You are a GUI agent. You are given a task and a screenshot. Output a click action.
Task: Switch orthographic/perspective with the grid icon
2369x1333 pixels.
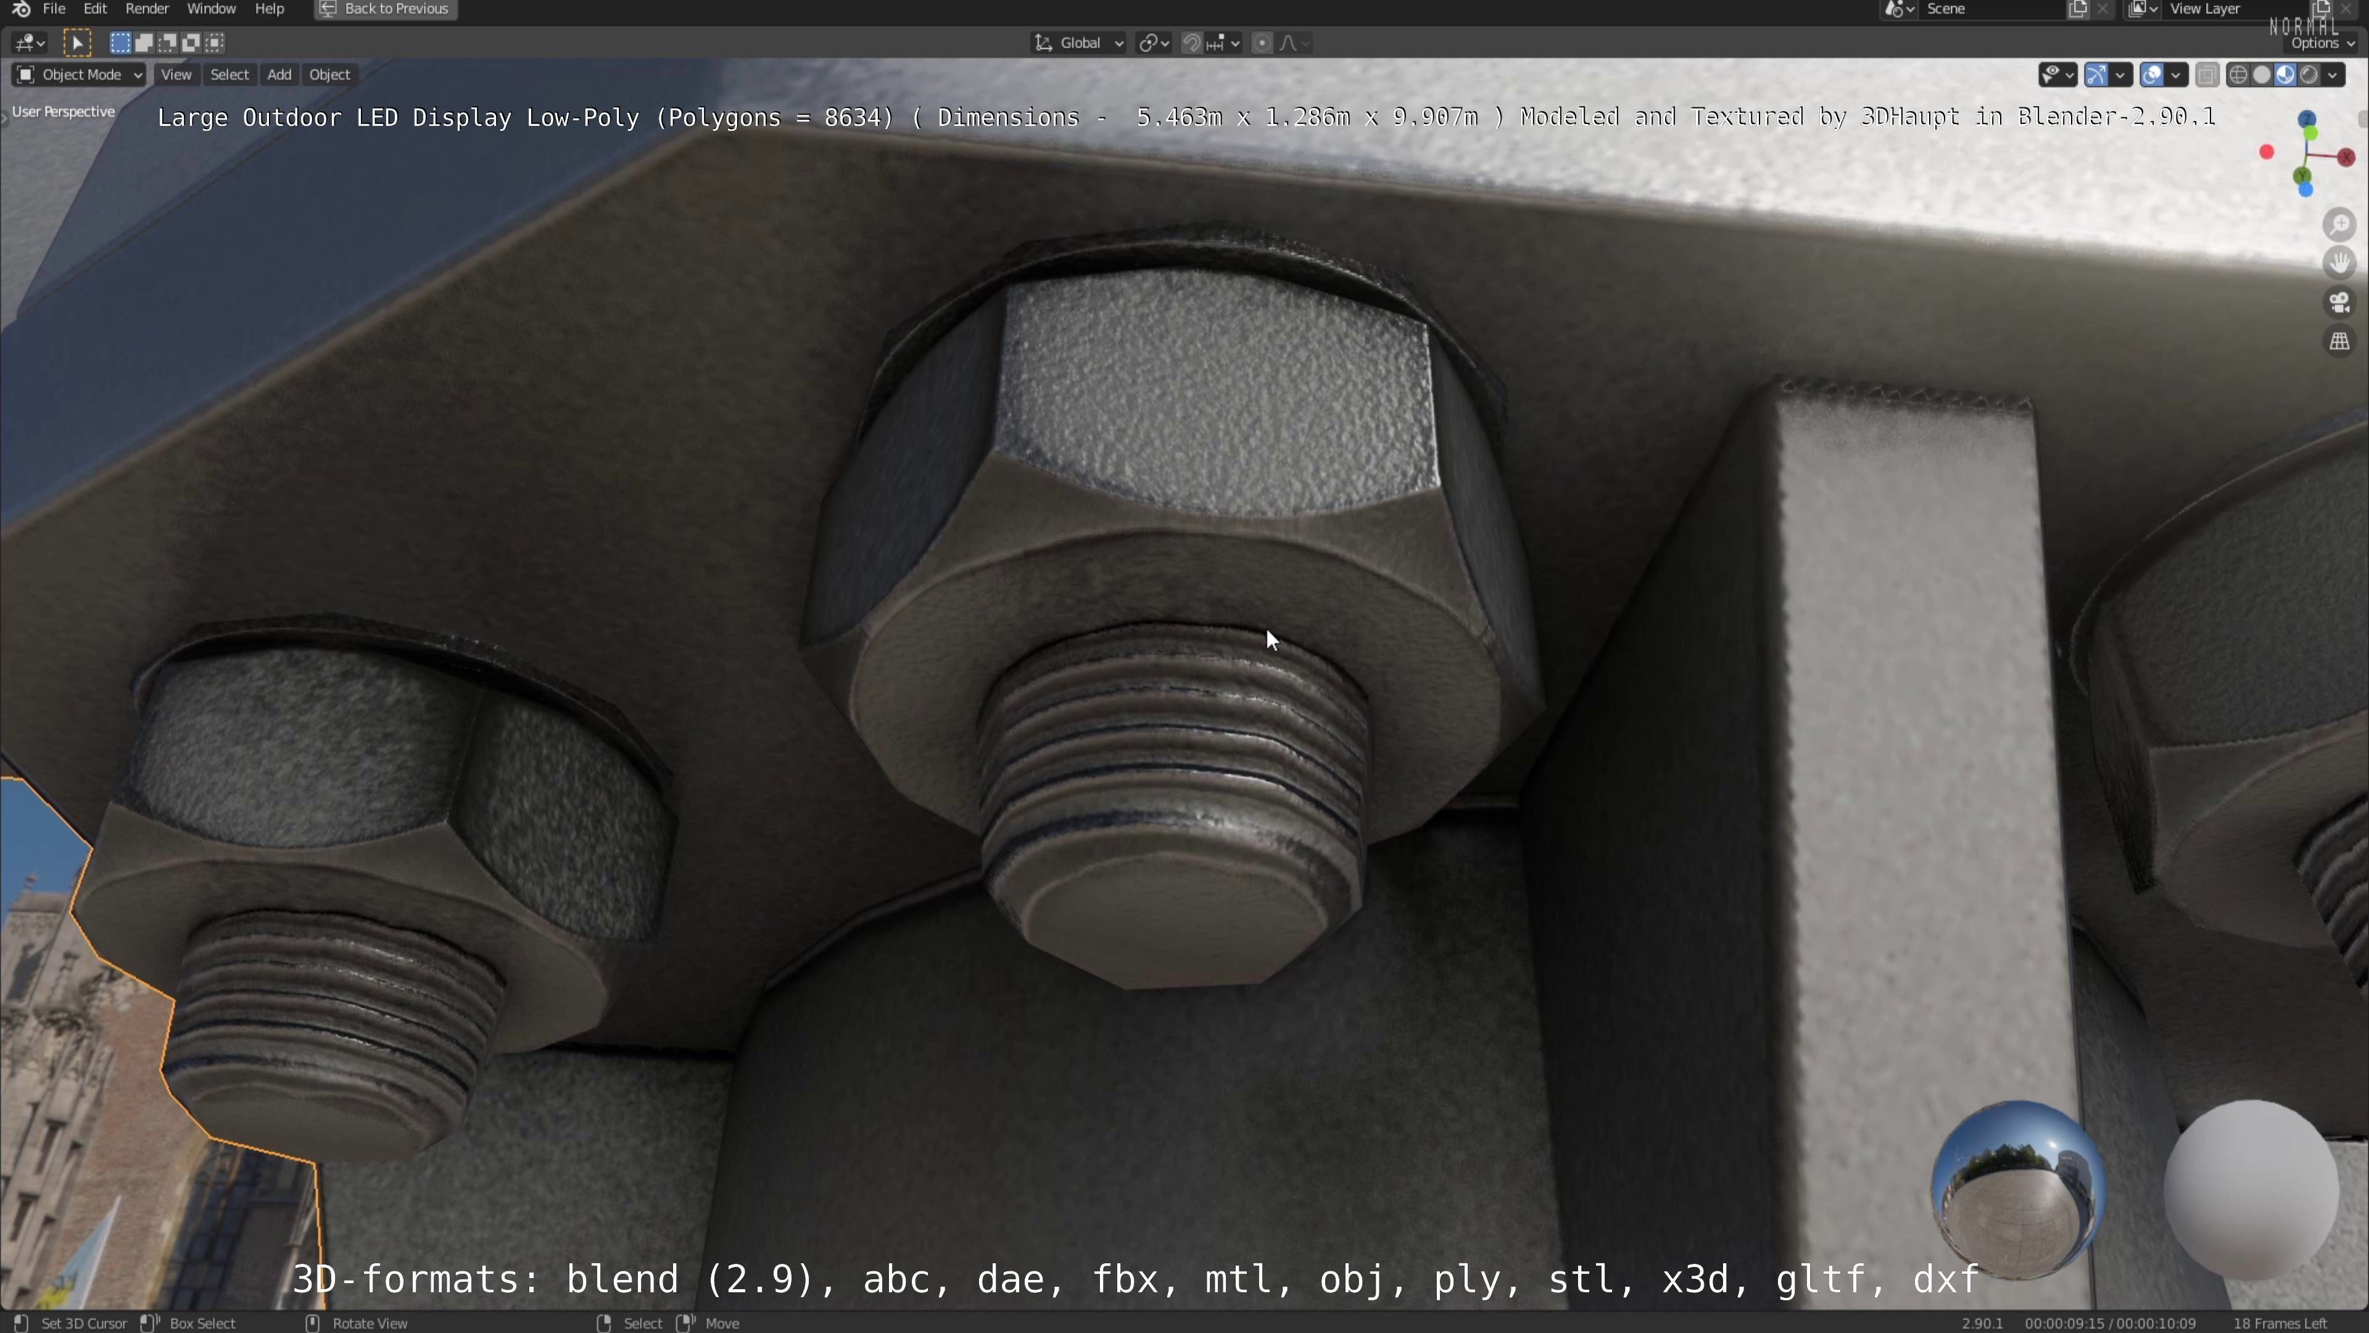tap(2339, 341)
